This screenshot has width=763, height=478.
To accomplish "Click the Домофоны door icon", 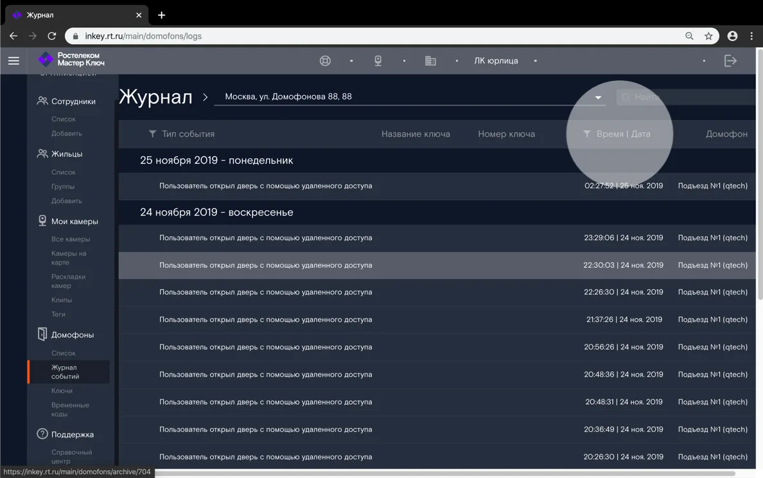I will [42, 334].
